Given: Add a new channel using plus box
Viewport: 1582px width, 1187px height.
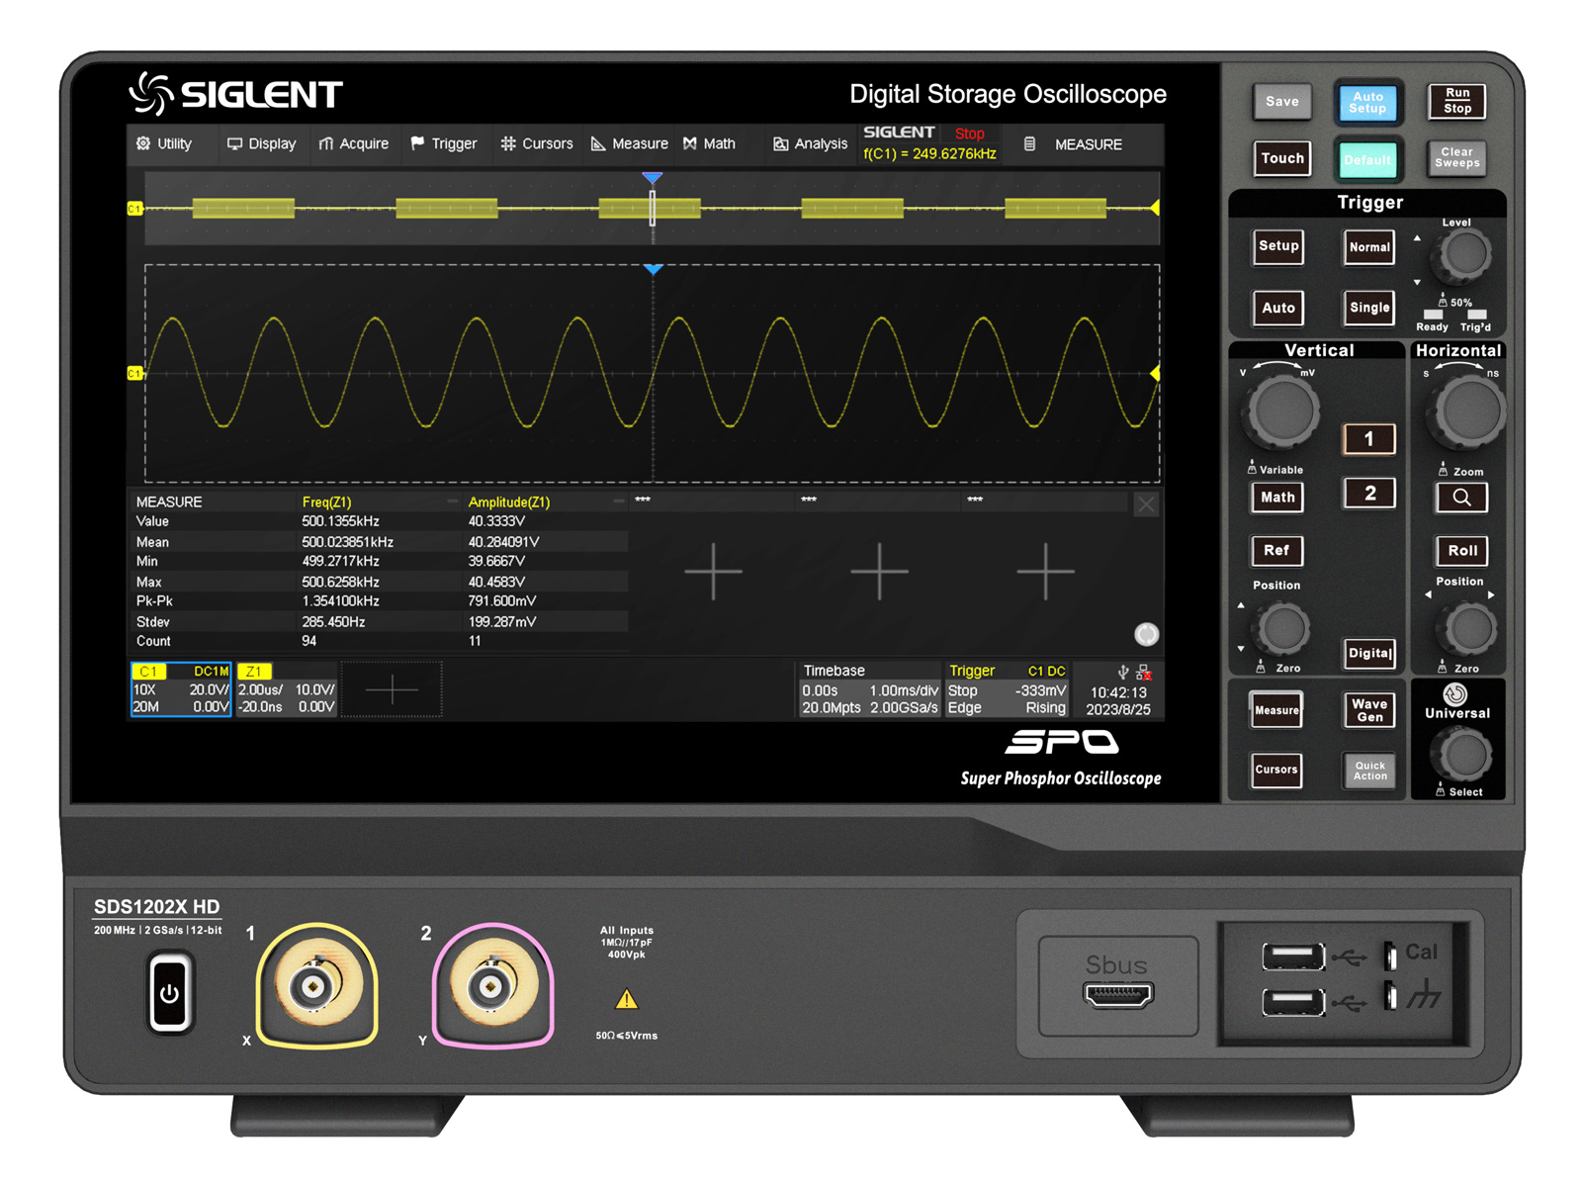Looking at the screenshot, I should coord(392,689).
